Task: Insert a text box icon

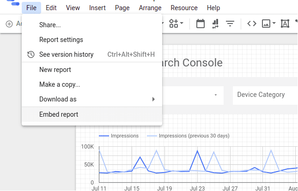Action: [x=285, y=24]
